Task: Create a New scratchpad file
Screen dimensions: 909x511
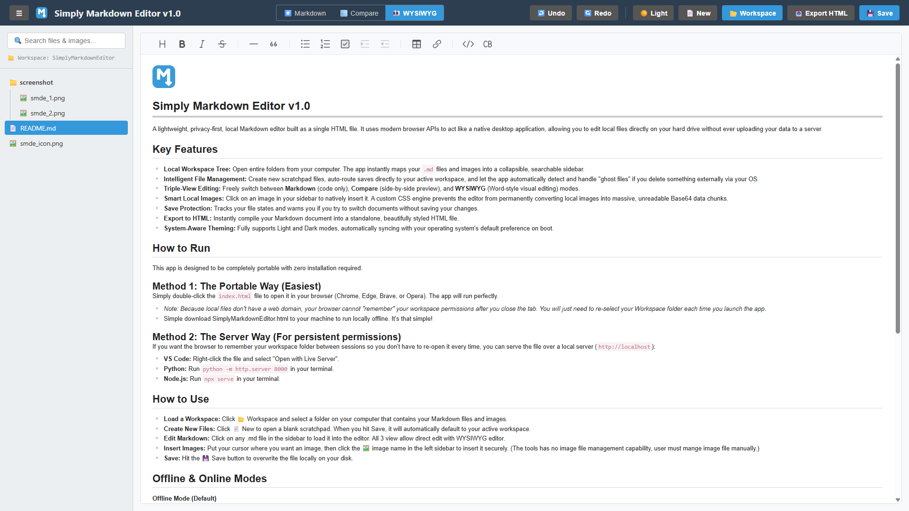Action: pos(698,13)
